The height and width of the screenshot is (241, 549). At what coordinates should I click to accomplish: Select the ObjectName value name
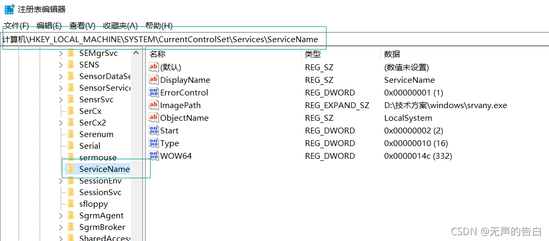(x=184, y=118)
